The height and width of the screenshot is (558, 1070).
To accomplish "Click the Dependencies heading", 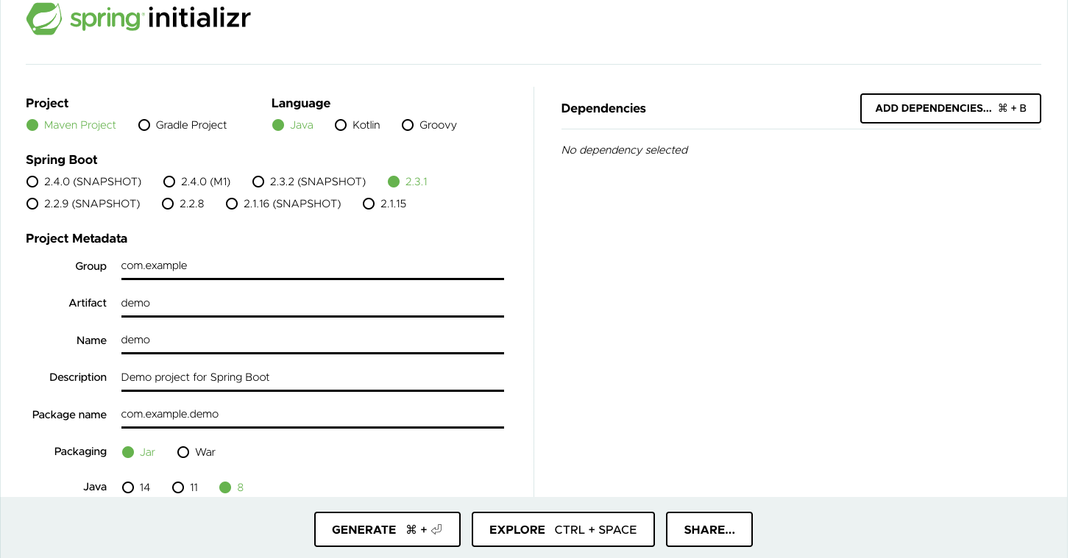I will coord(603,108).
